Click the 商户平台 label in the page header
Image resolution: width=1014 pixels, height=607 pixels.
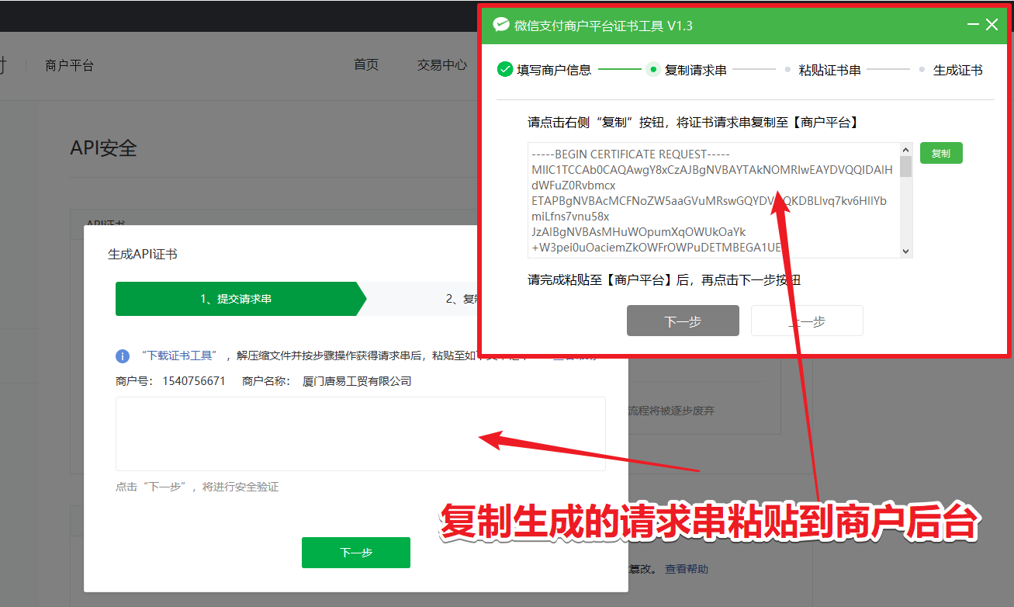tap(70, 66)
